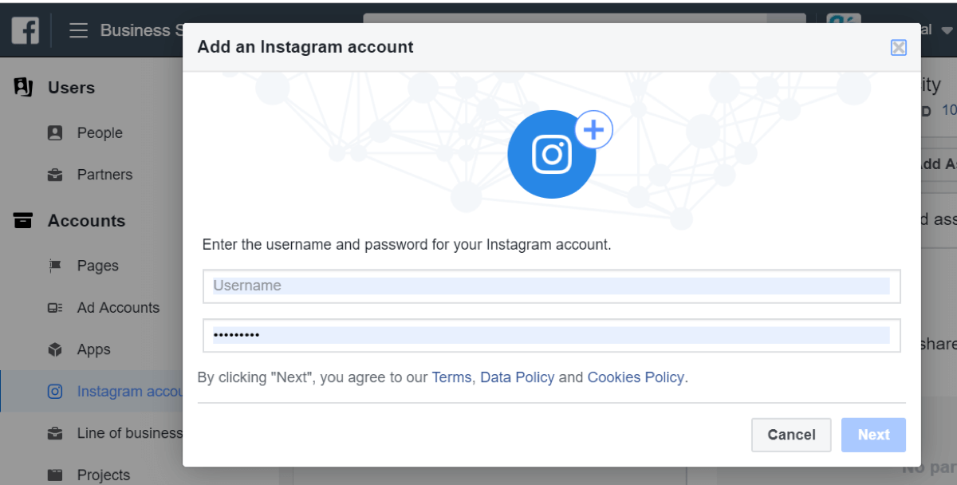The width and height of the screenshot is (957, 485).
Task: Click the Users section icon
Action: [23, 88]
